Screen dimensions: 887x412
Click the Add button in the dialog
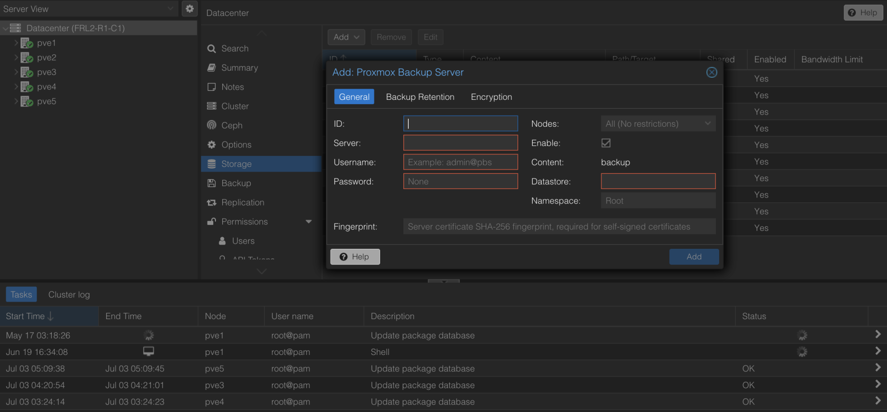694,257
